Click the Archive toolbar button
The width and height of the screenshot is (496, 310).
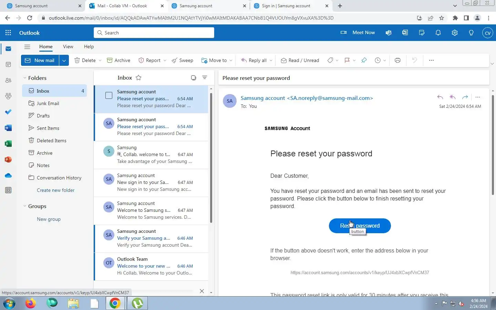pyautogui.click(x=118, y=60)
